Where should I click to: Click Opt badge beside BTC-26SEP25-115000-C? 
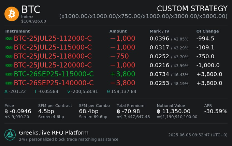tap(9, 74)
